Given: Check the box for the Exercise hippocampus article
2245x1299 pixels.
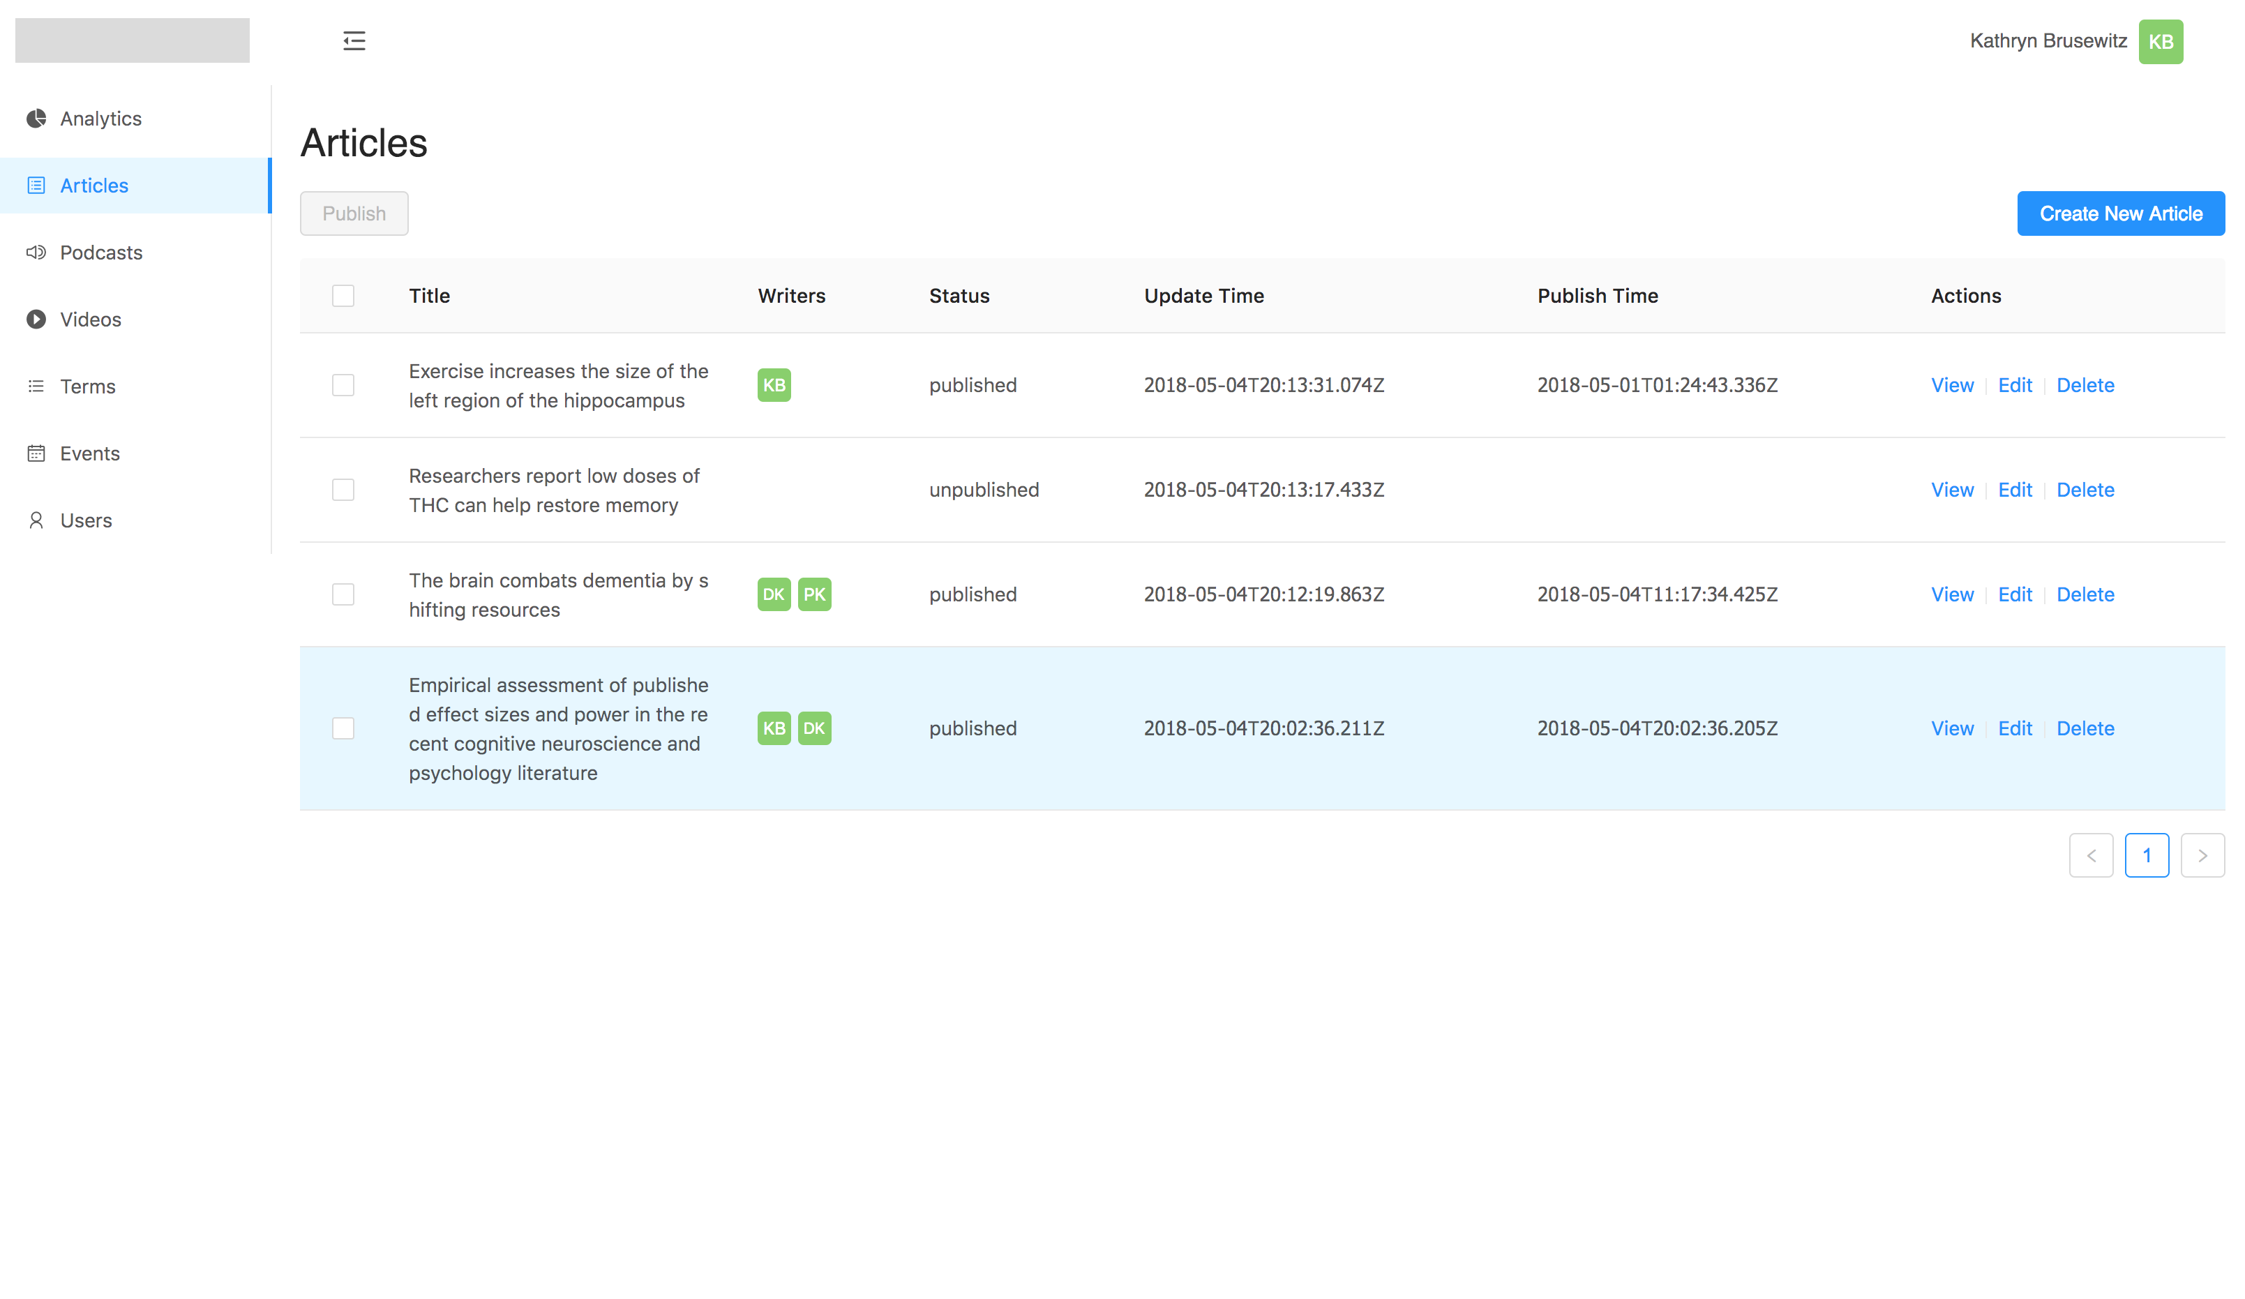Looking at the screenshot, I should (x=343, y=385).
